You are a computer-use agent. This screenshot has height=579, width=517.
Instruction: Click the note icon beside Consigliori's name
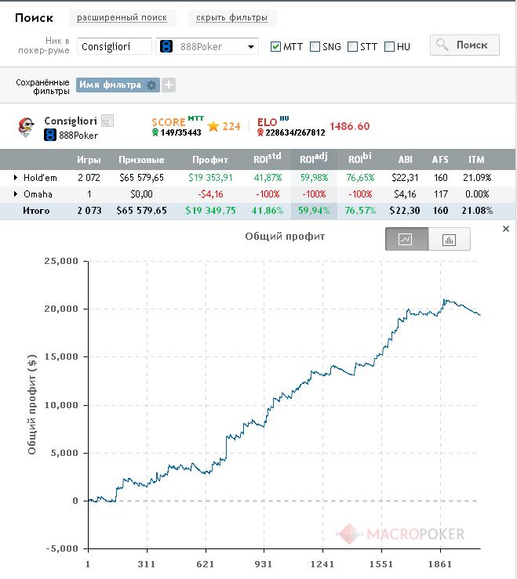pyautogui.click(x=107, y=121)
